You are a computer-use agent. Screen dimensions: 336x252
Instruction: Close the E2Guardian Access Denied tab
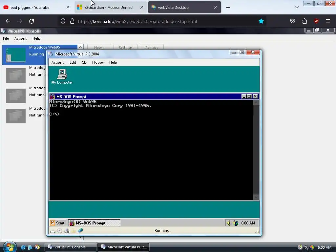coord(142,7)
